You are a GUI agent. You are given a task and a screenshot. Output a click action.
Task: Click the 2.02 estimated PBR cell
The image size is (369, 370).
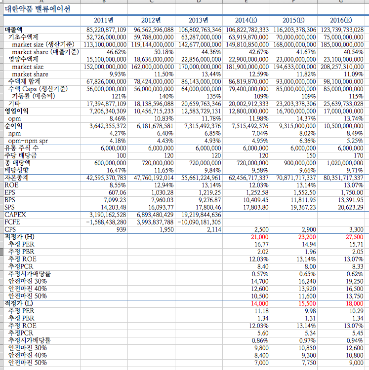(x=263, y=252)
